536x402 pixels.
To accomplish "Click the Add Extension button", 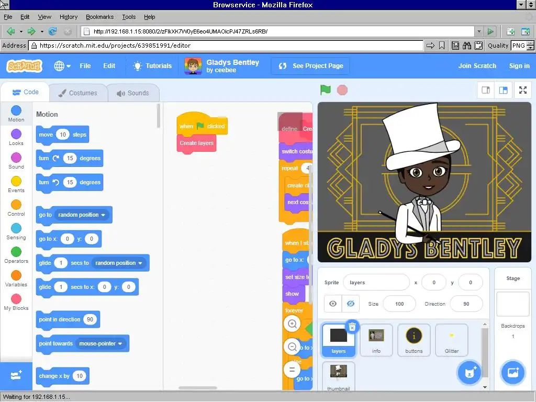I will pos(16,376).
